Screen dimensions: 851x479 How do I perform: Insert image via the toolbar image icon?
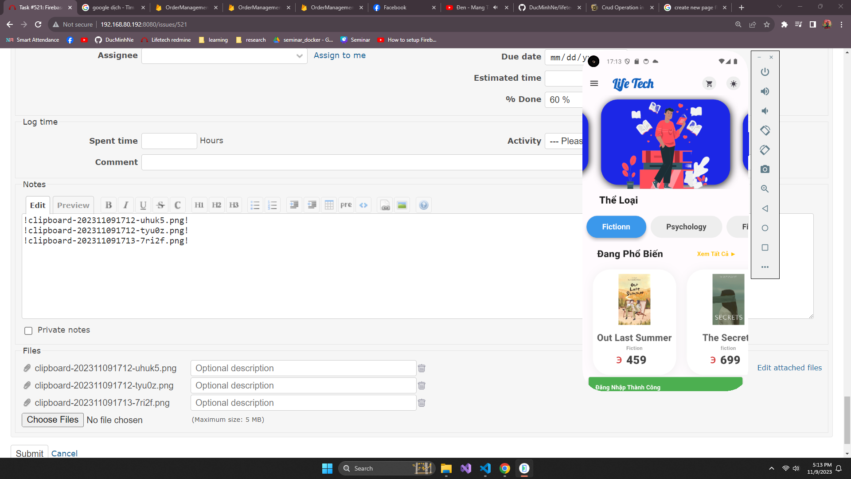click(402, 205)
